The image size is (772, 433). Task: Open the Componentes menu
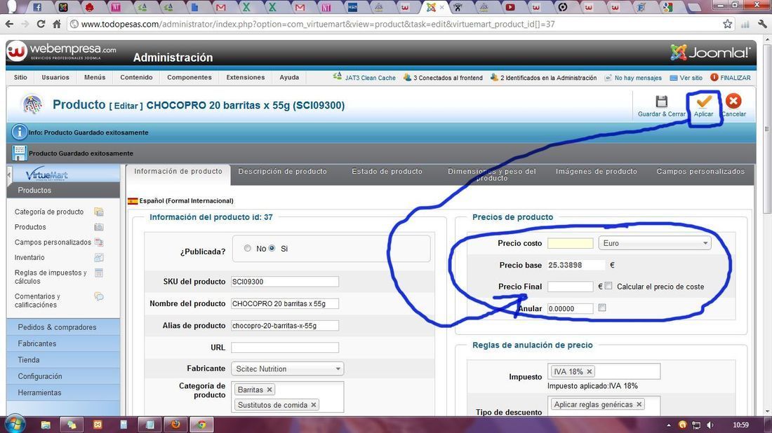tap(189, 77)
